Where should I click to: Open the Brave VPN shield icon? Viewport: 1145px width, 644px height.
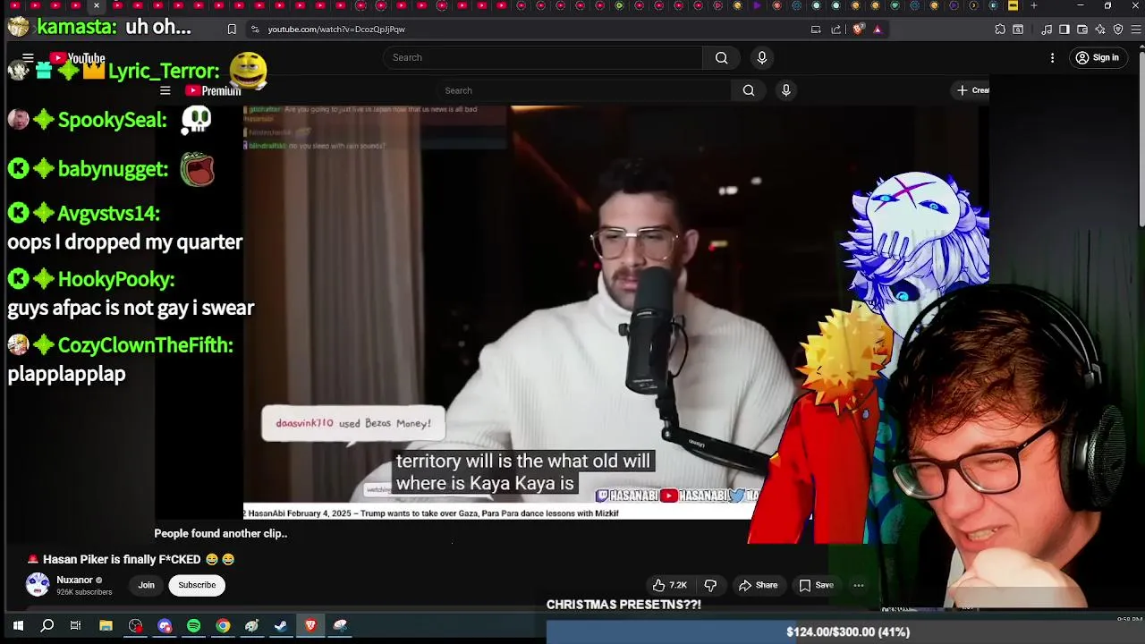pyautogui.click(x=1118, y=30)
